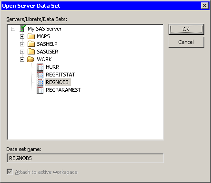Close the dialog with the X button
This screenshot has height=183, width=211.
[205, 6]
